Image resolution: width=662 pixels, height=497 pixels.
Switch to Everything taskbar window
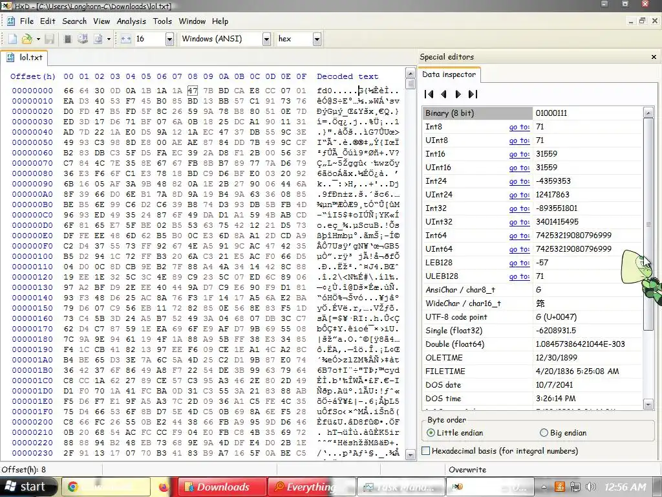[x=311, y=487]
